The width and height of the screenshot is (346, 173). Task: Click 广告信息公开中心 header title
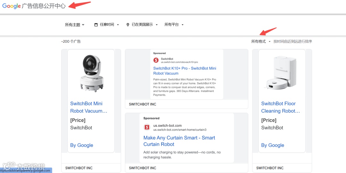point(44,6)
